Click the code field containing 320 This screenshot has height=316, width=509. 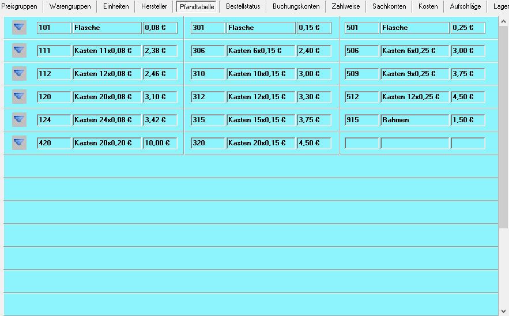tap(208, 143)
